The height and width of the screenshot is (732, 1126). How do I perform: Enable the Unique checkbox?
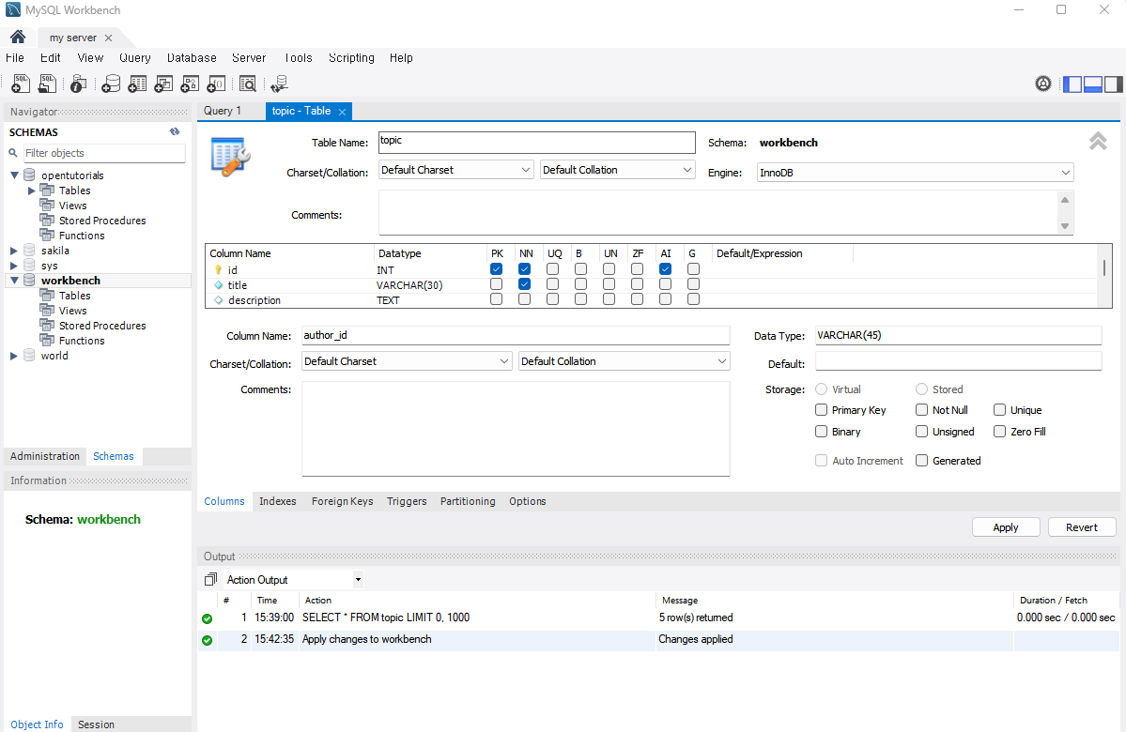pos(999,410)
